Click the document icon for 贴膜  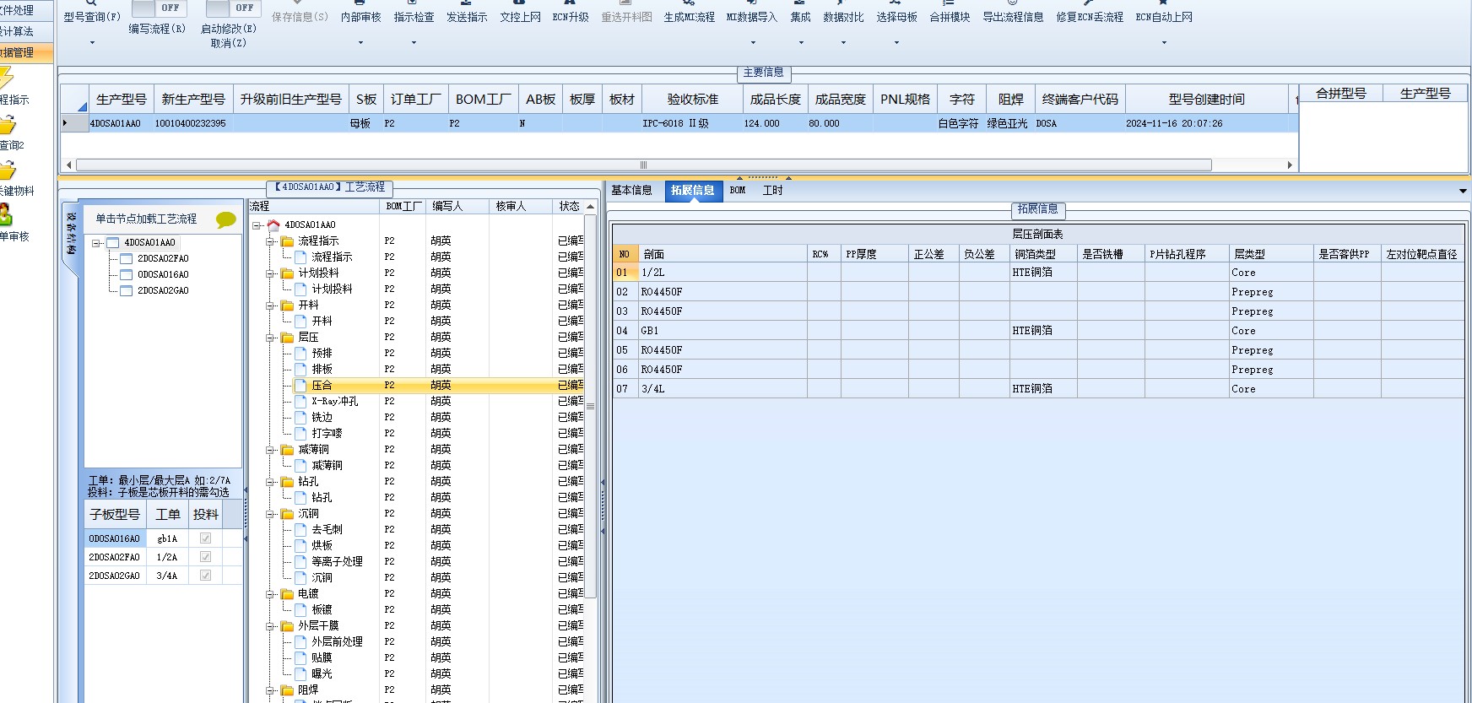click(300, 657)
